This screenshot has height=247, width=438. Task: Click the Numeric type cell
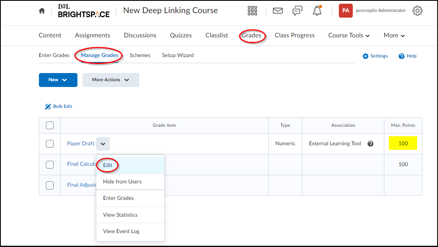(285, 144)
